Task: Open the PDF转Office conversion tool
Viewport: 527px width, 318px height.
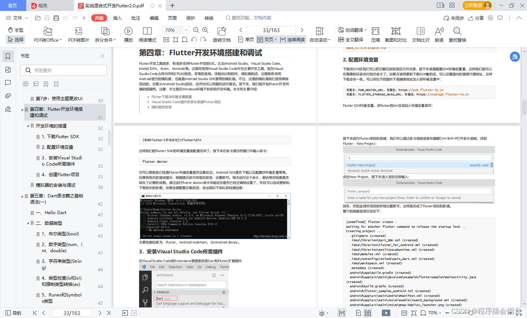Action: [x=47, y=35]
